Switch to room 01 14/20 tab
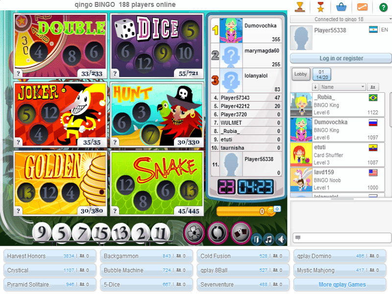 click(322, 74)
